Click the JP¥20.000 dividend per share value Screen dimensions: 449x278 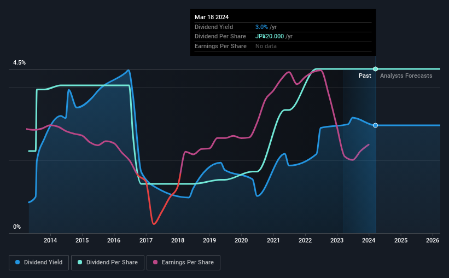pyautogui.click(x=270, y=37)
